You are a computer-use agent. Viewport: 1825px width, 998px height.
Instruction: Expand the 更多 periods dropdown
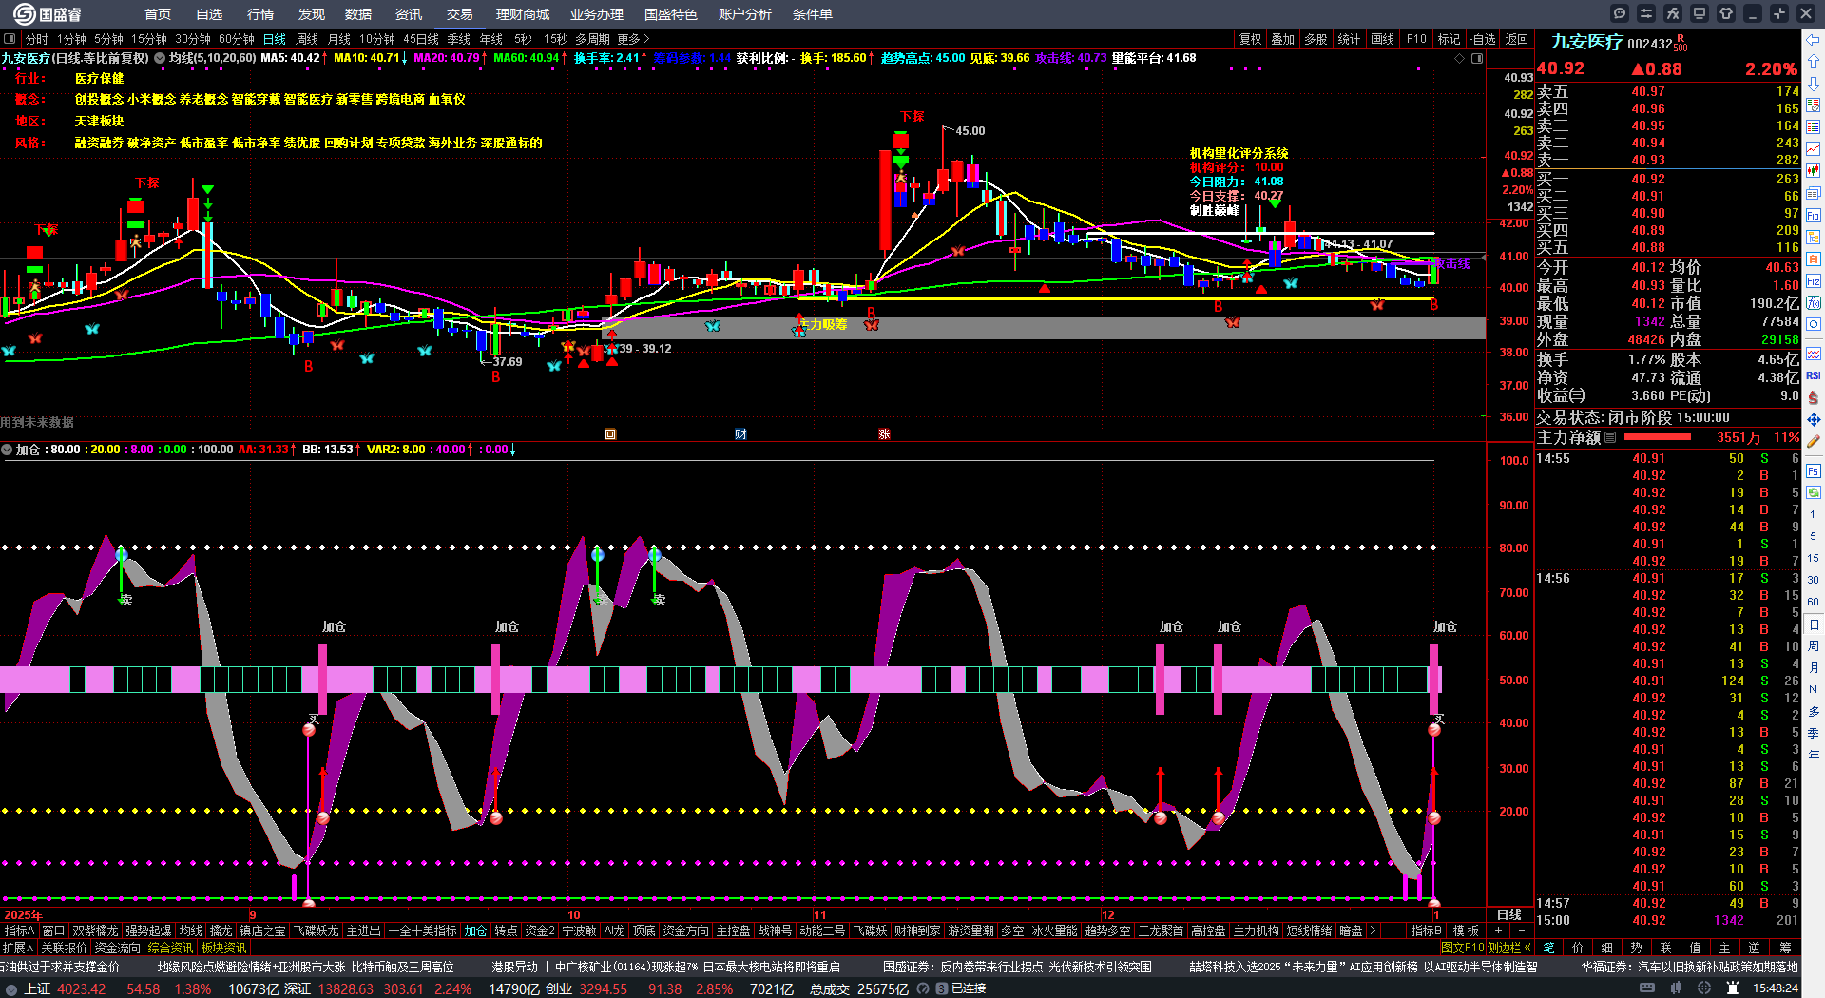point(634,39)
